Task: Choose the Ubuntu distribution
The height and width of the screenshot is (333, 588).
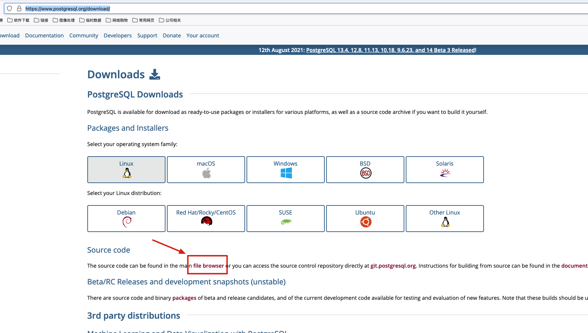Action: pos(365,218)
